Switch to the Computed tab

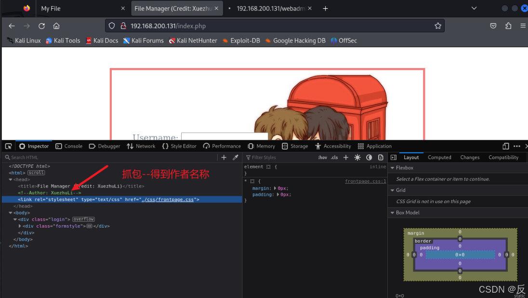(x=439, y=157)
